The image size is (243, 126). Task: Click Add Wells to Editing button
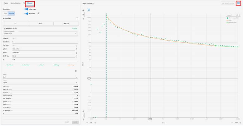[228, 3]
